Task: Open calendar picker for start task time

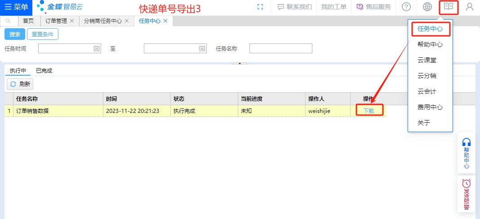Action: [96, 48]
